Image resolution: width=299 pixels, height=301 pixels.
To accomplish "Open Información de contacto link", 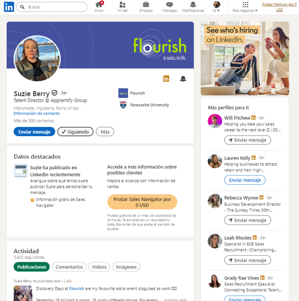I will [37, 113].
